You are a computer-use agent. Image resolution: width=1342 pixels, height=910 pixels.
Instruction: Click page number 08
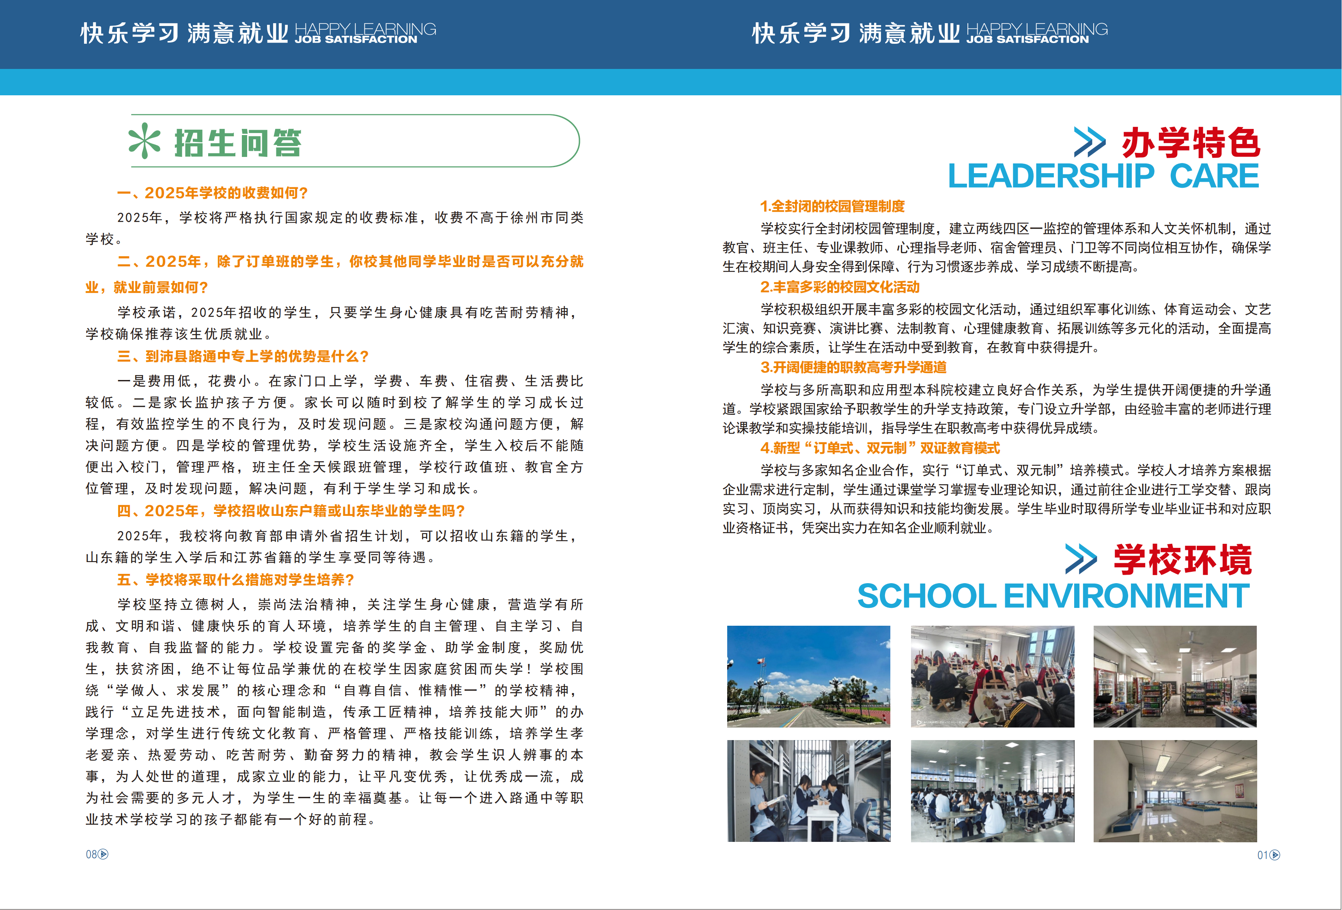click(91, 854)
